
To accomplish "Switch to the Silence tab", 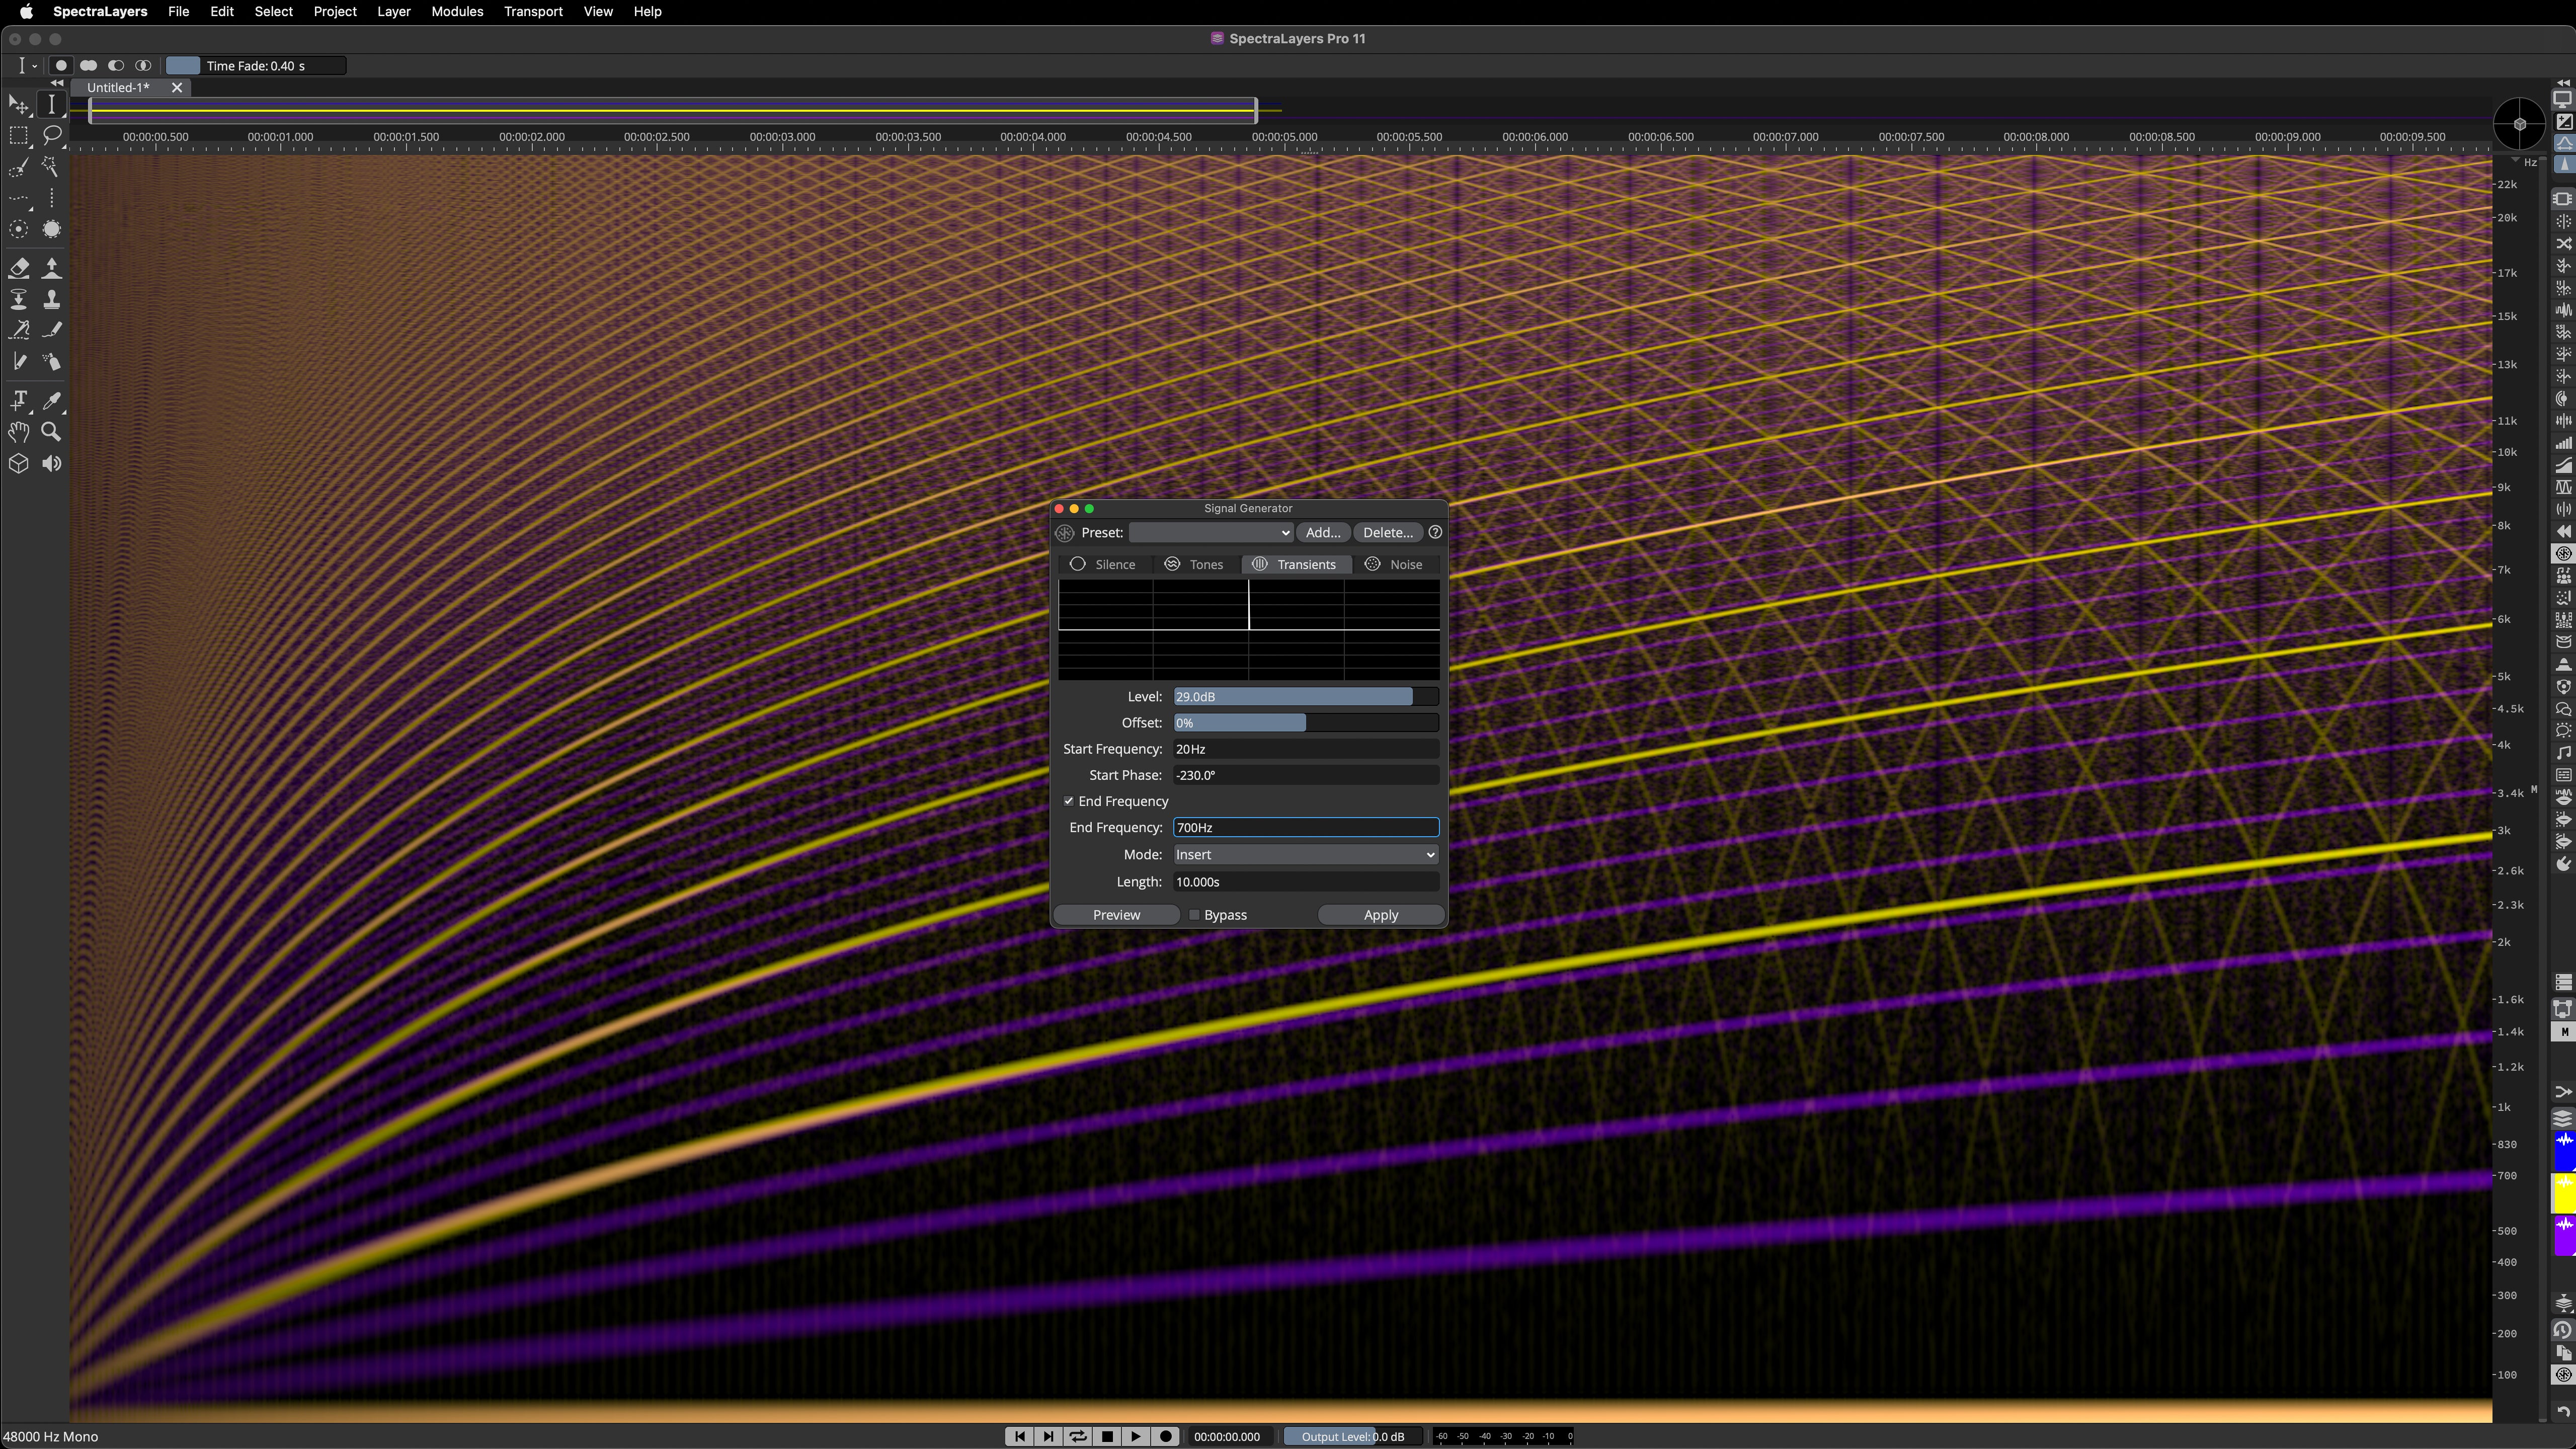I will tap(1104, 564).
